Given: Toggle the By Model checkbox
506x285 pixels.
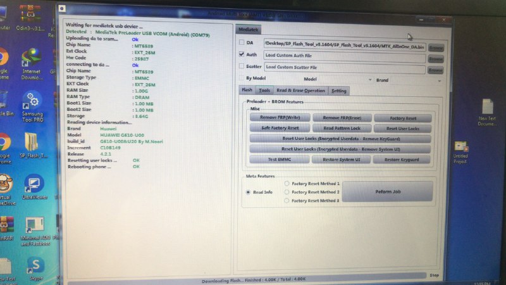Looking at the screenshot, I should pos(242,78).
